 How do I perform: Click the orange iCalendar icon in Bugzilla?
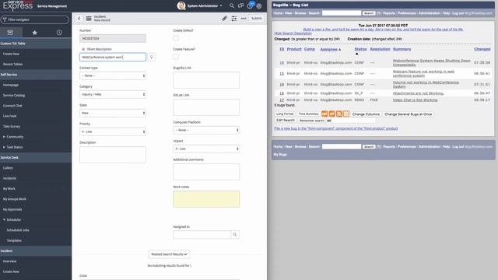345,114
